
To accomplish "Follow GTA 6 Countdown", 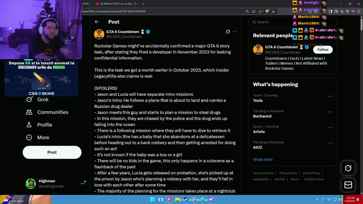I will (x=323, y=50).
